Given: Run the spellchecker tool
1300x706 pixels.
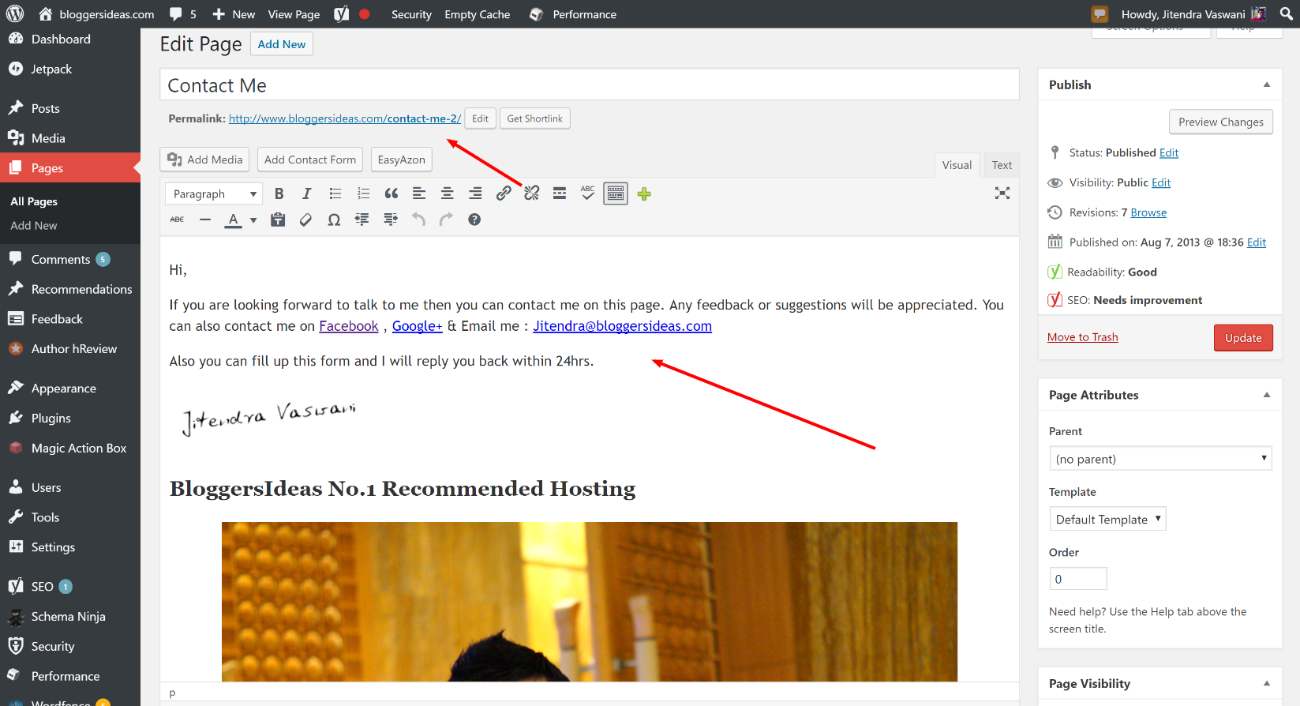Looking at the screenshot, I should click(x=588, y=193).
